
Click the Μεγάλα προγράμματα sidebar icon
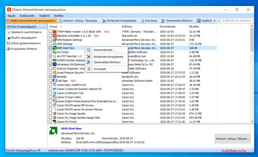pos(9,38)
